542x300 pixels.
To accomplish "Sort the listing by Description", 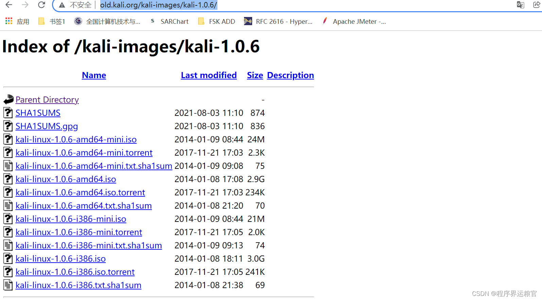I will click(x=291, y=75).
